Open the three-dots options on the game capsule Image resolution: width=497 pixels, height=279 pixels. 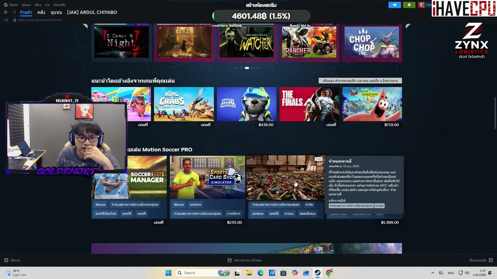318,159
